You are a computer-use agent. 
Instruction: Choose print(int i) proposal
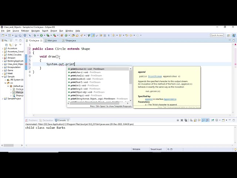(98, 86)
